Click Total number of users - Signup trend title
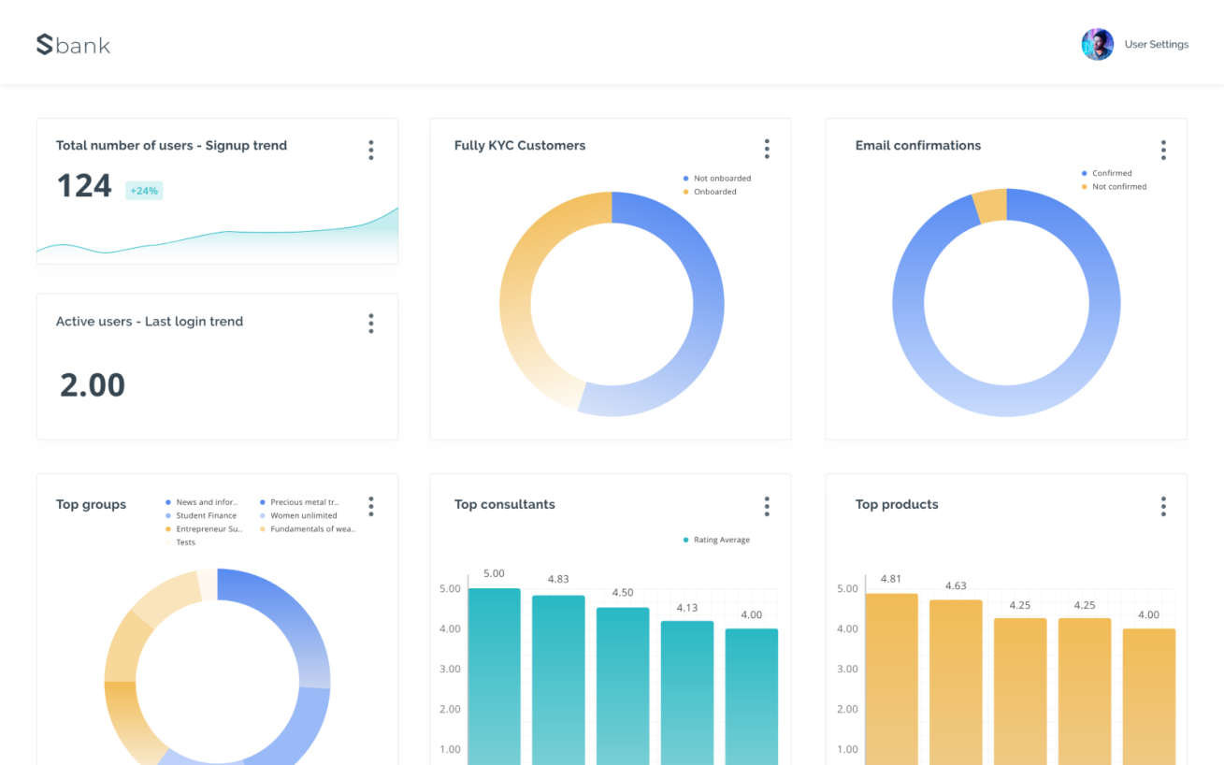 (171, 145)
